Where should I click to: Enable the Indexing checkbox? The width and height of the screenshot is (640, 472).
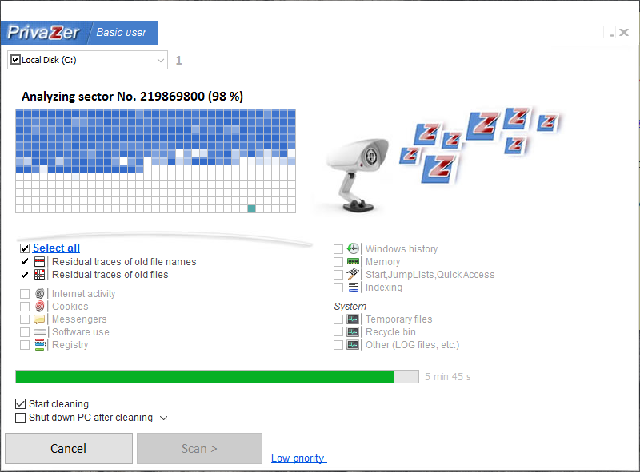338,288
